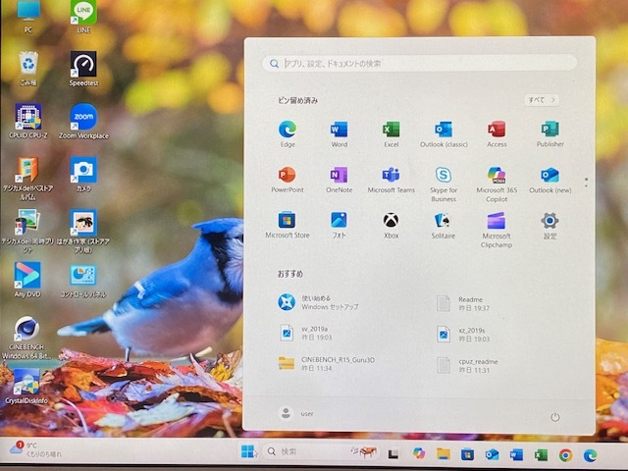Select デジカメde!!同時プリント desktop icon
The height and width of the screenshot is (471, 628).
click(27, 232)
